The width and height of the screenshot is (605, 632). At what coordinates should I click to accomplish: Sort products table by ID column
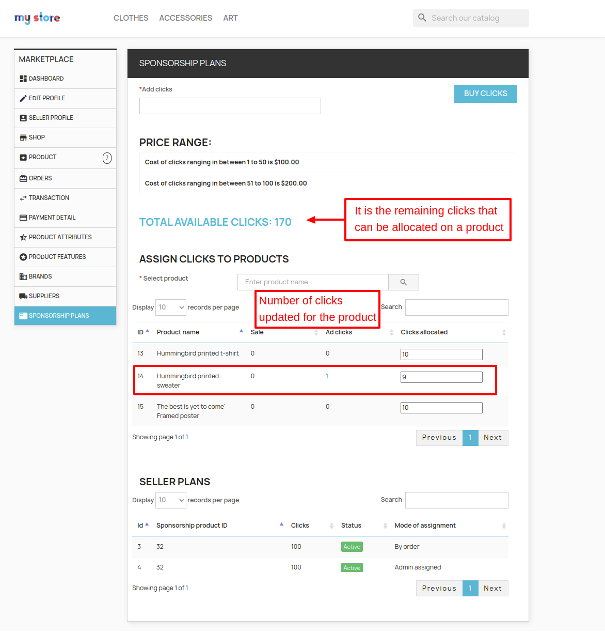click(x=143, y=332)
